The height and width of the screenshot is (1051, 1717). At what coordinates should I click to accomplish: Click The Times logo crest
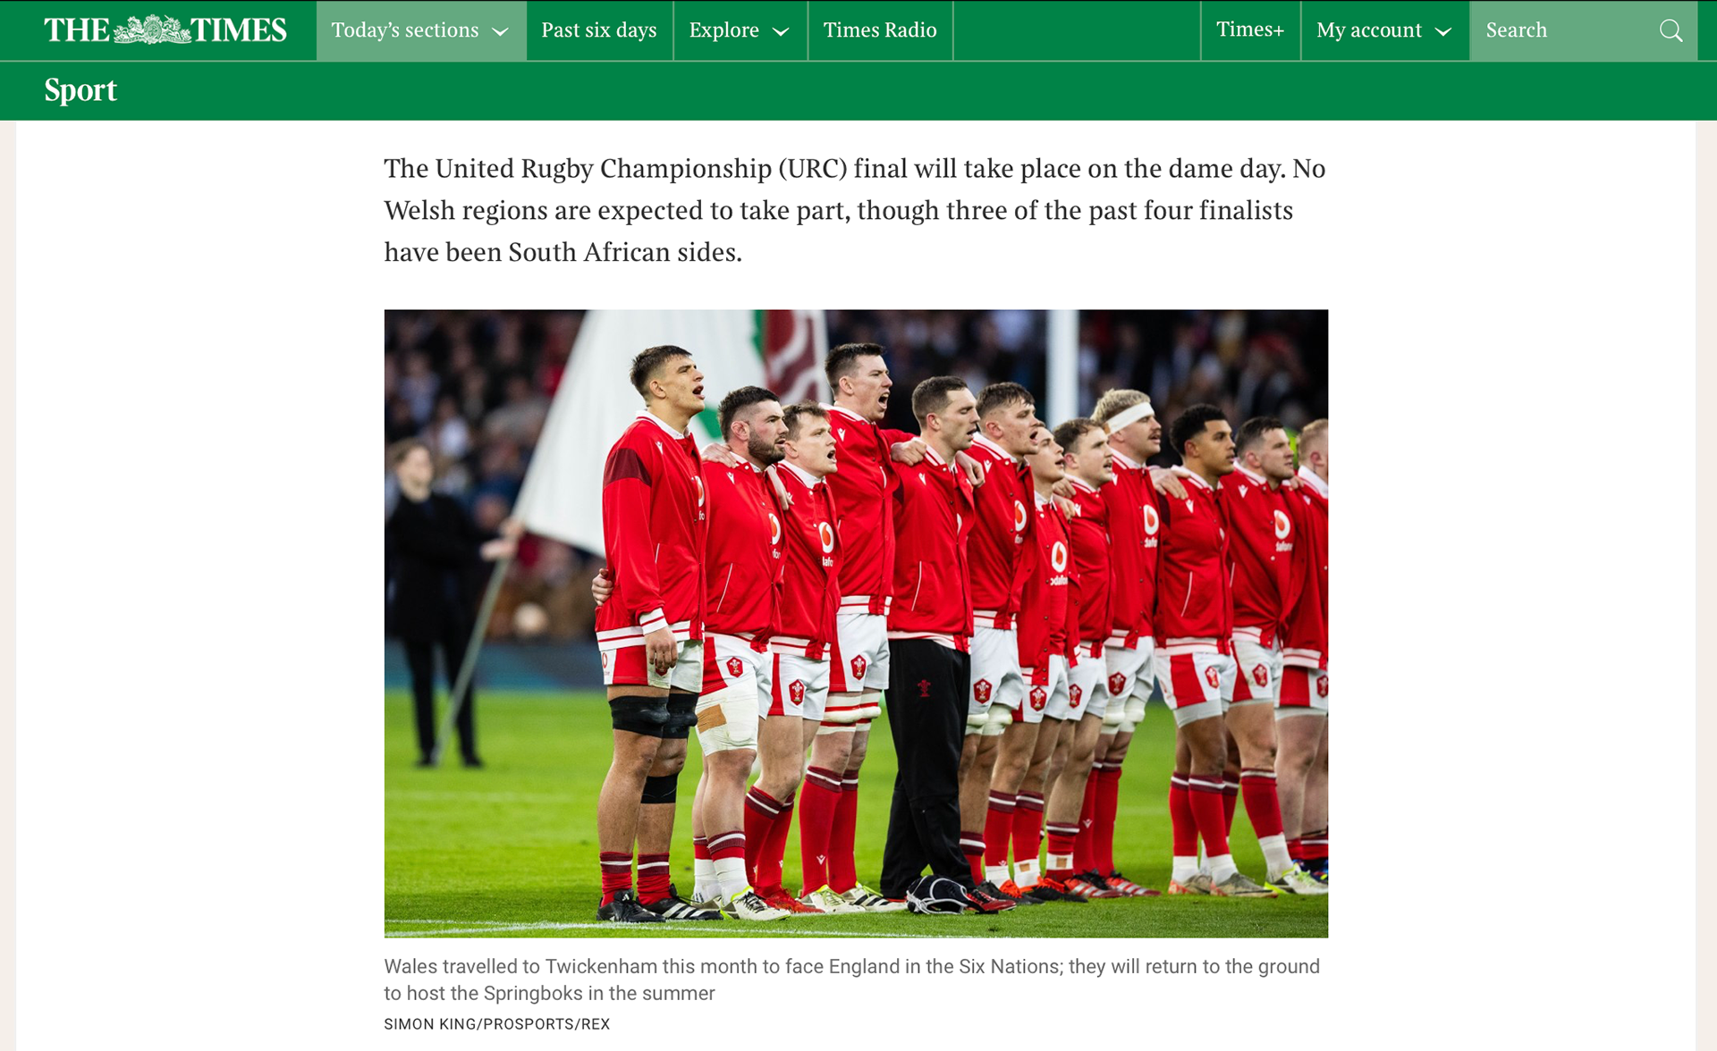151,29
